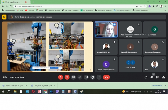Open Calculator from taskbar

(x=63, y=91)
